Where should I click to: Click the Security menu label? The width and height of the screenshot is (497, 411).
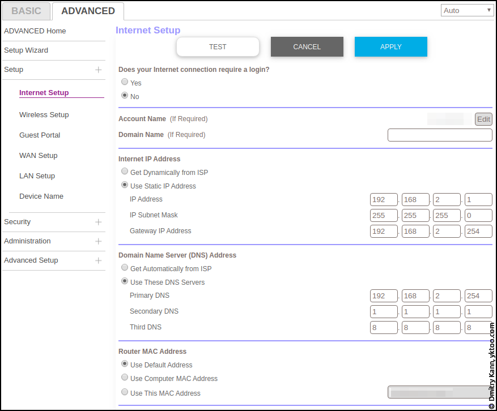(x=18, y=222)
